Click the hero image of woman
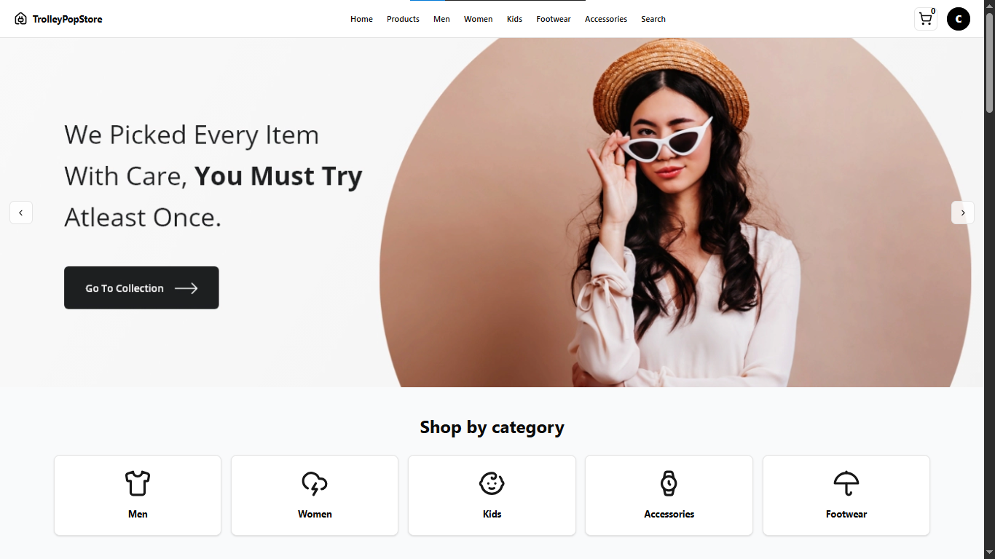The width and height of the screenshot is (995, 559). pos(675,213)
